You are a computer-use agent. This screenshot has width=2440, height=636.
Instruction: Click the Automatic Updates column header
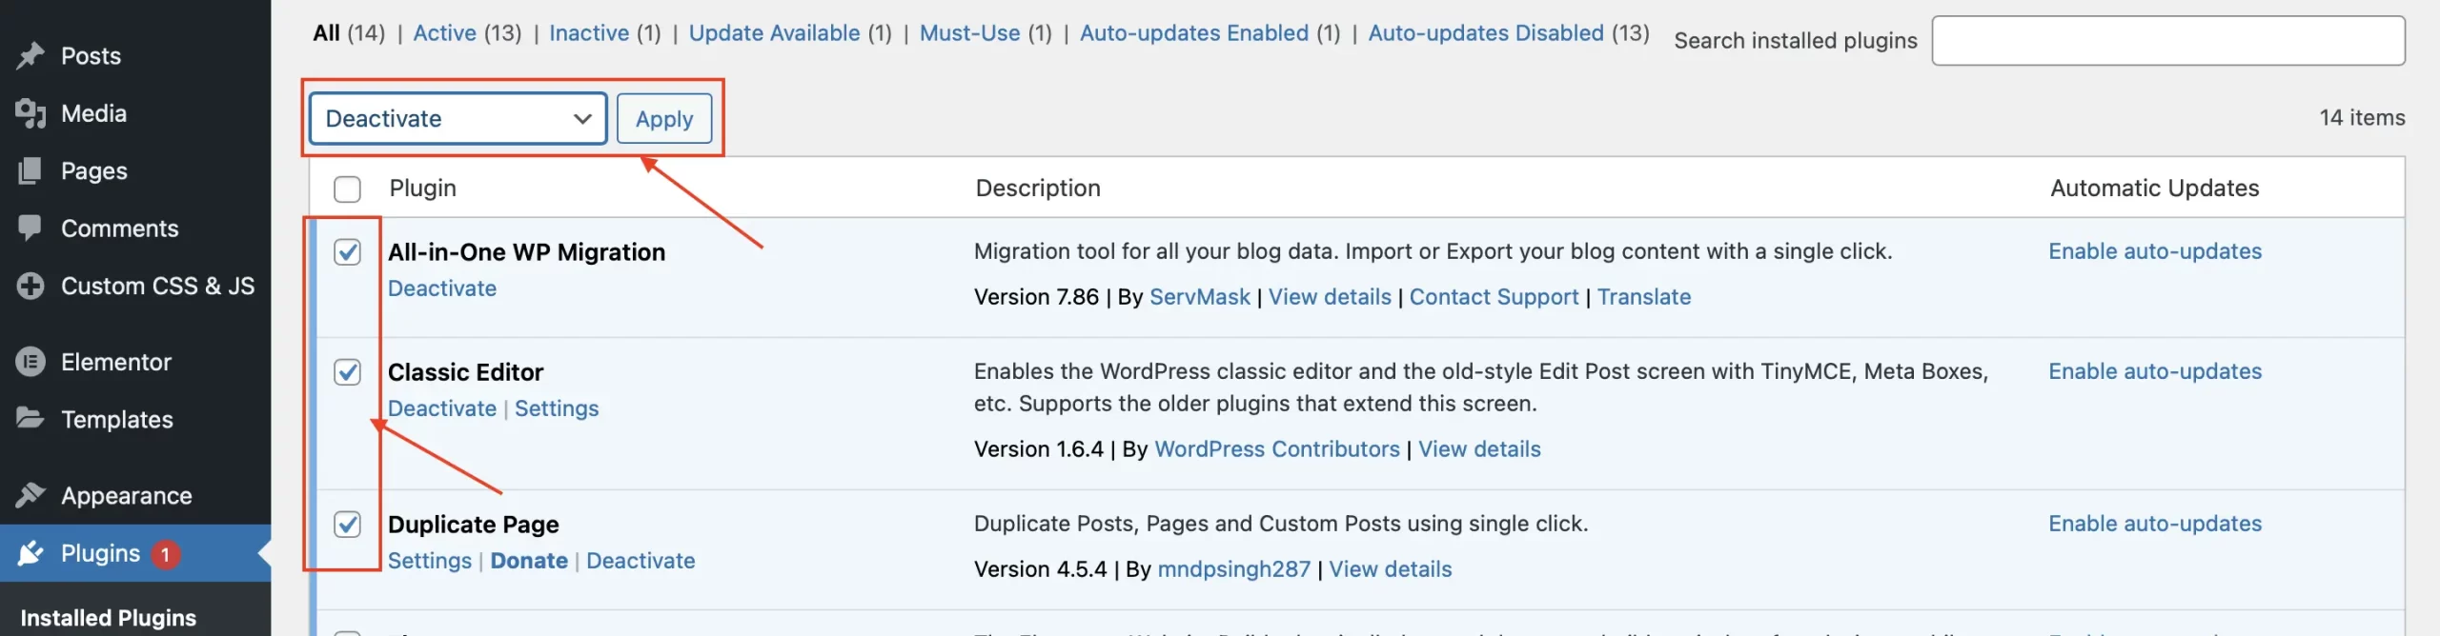2155,189
